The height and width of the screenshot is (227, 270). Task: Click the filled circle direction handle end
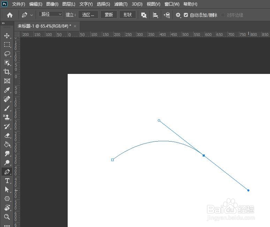click(x=248, y=190)
